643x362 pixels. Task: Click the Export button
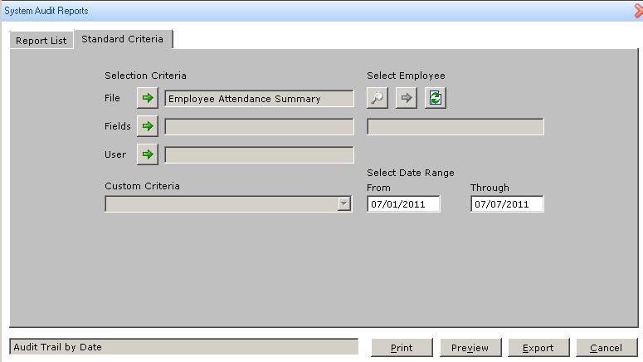tap(538, 348)
